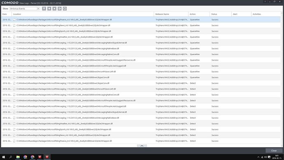Image resolution: width=284 pixels, height=160 pixels.
Task: Open the taskbar clock and date
Action: click(277, 157)
